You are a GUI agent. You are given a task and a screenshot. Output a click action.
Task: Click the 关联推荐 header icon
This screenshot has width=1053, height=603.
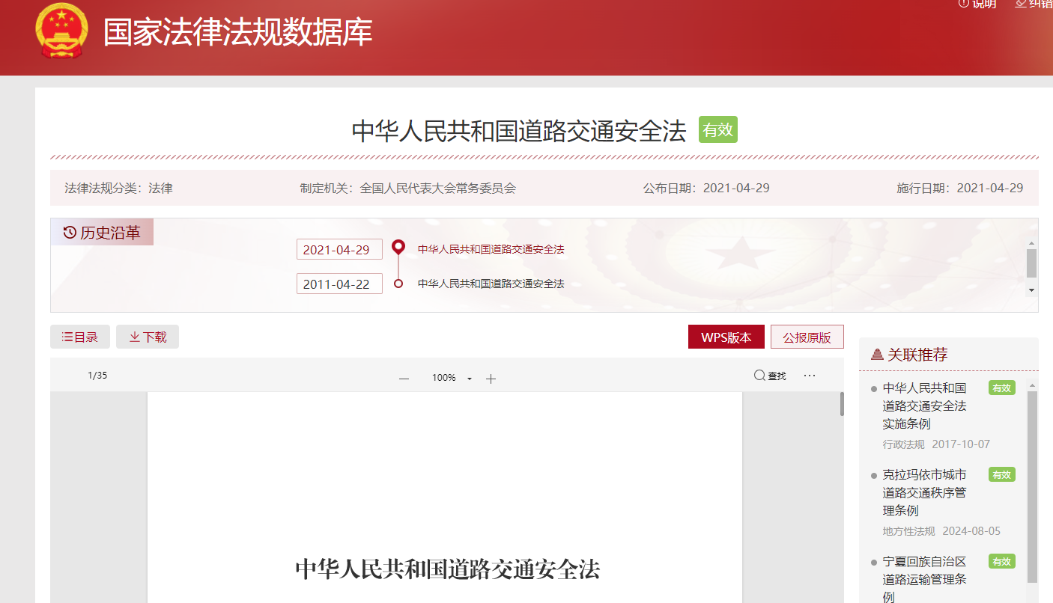(877, 355)
